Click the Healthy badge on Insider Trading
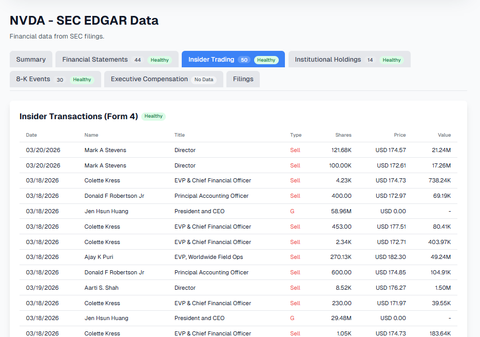Screen dimensions: 480x337 [x=266, y=60]
